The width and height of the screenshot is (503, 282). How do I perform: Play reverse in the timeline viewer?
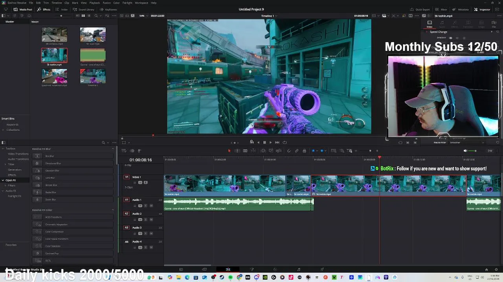click(x=258, y=143)
